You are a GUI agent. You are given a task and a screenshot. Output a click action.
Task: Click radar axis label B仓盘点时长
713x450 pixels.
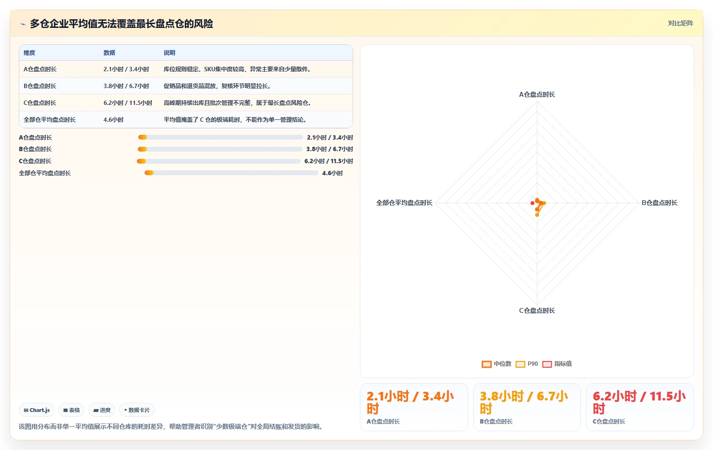tap(660, 203)
